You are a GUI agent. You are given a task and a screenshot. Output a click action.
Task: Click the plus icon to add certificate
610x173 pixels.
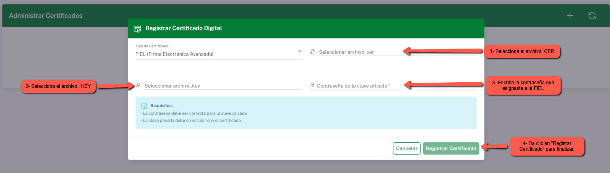point(570,16)
